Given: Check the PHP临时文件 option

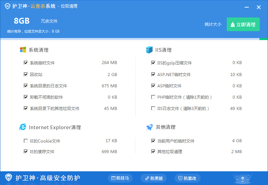Looking at the screenshot, I should (x=153, y=97).
